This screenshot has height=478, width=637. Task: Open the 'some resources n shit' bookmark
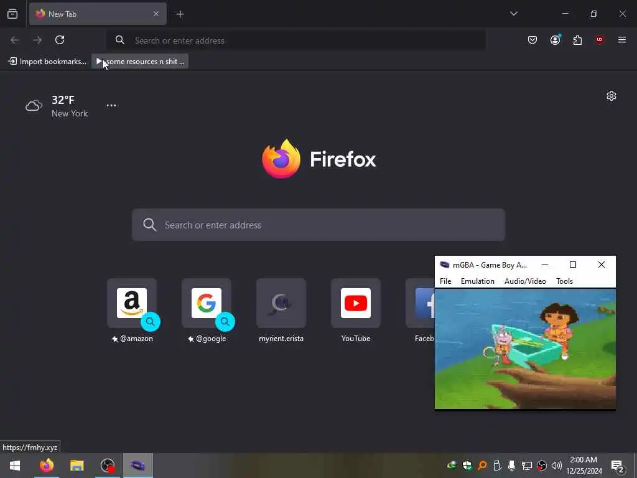[x=140, y=62]
